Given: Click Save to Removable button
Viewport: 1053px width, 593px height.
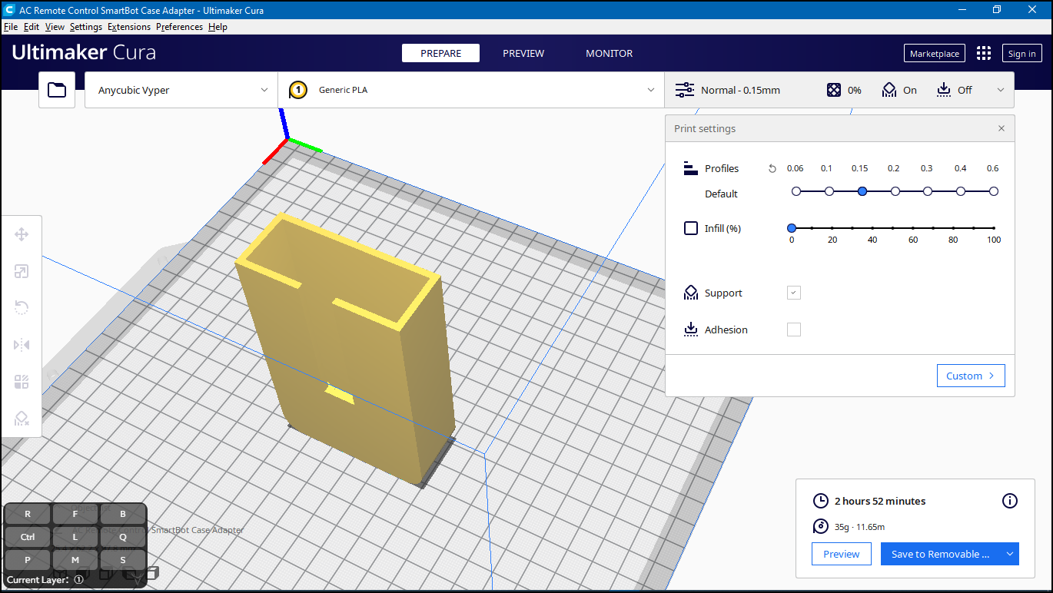Looking at the screenshot, I should (941, 554).
